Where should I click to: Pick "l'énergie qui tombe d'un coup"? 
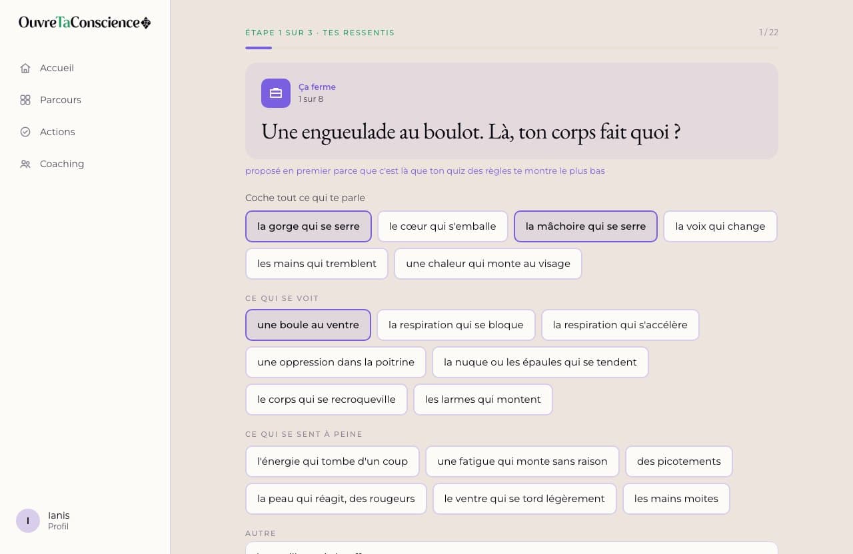333,461
